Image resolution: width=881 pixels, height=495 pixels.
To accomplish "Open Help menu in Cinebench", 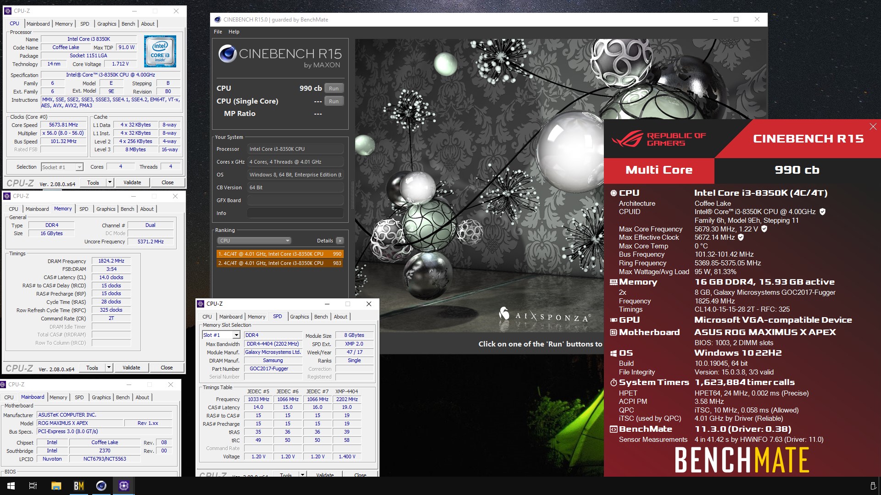I will (234, 32).
